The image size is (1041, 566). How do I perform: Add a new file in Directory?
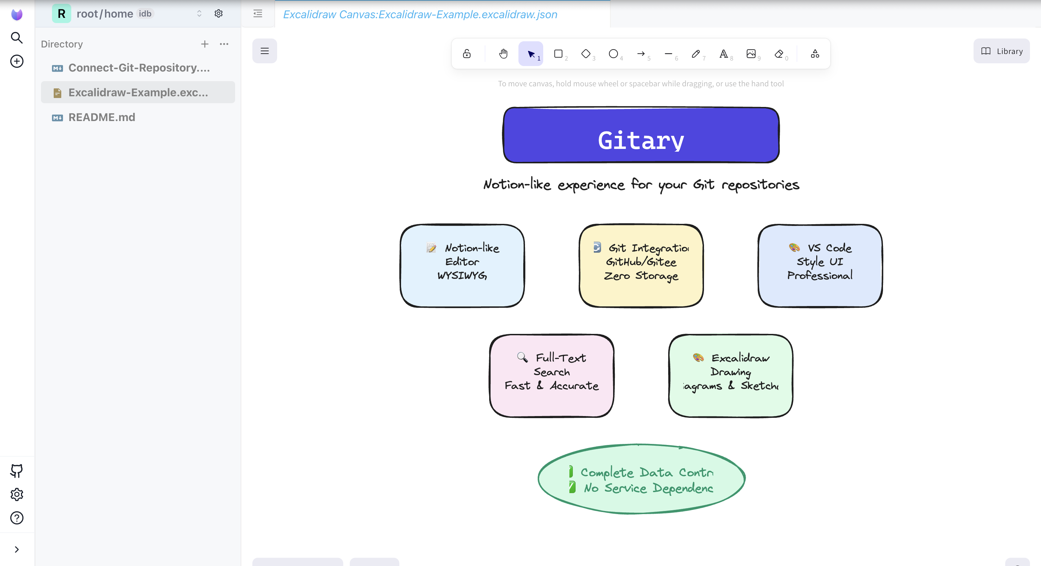point(204,44)
